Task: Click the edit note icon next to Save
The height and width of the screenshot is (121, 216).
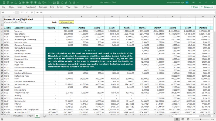Action: (x=8, y=2)
